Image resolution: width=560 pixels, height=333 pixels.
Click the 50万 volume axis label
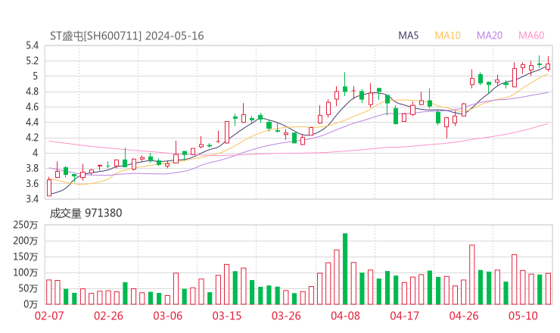tap(28, 288)
